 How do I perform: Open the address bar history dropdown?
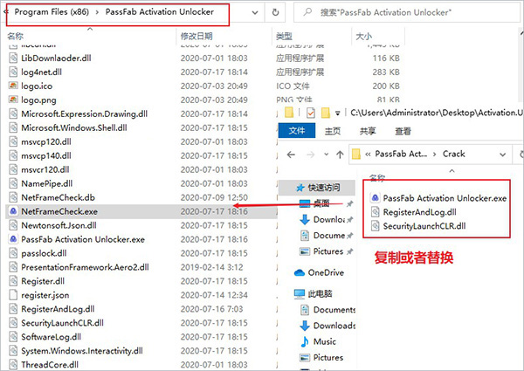pyautogui.click(x=255, y=12)
